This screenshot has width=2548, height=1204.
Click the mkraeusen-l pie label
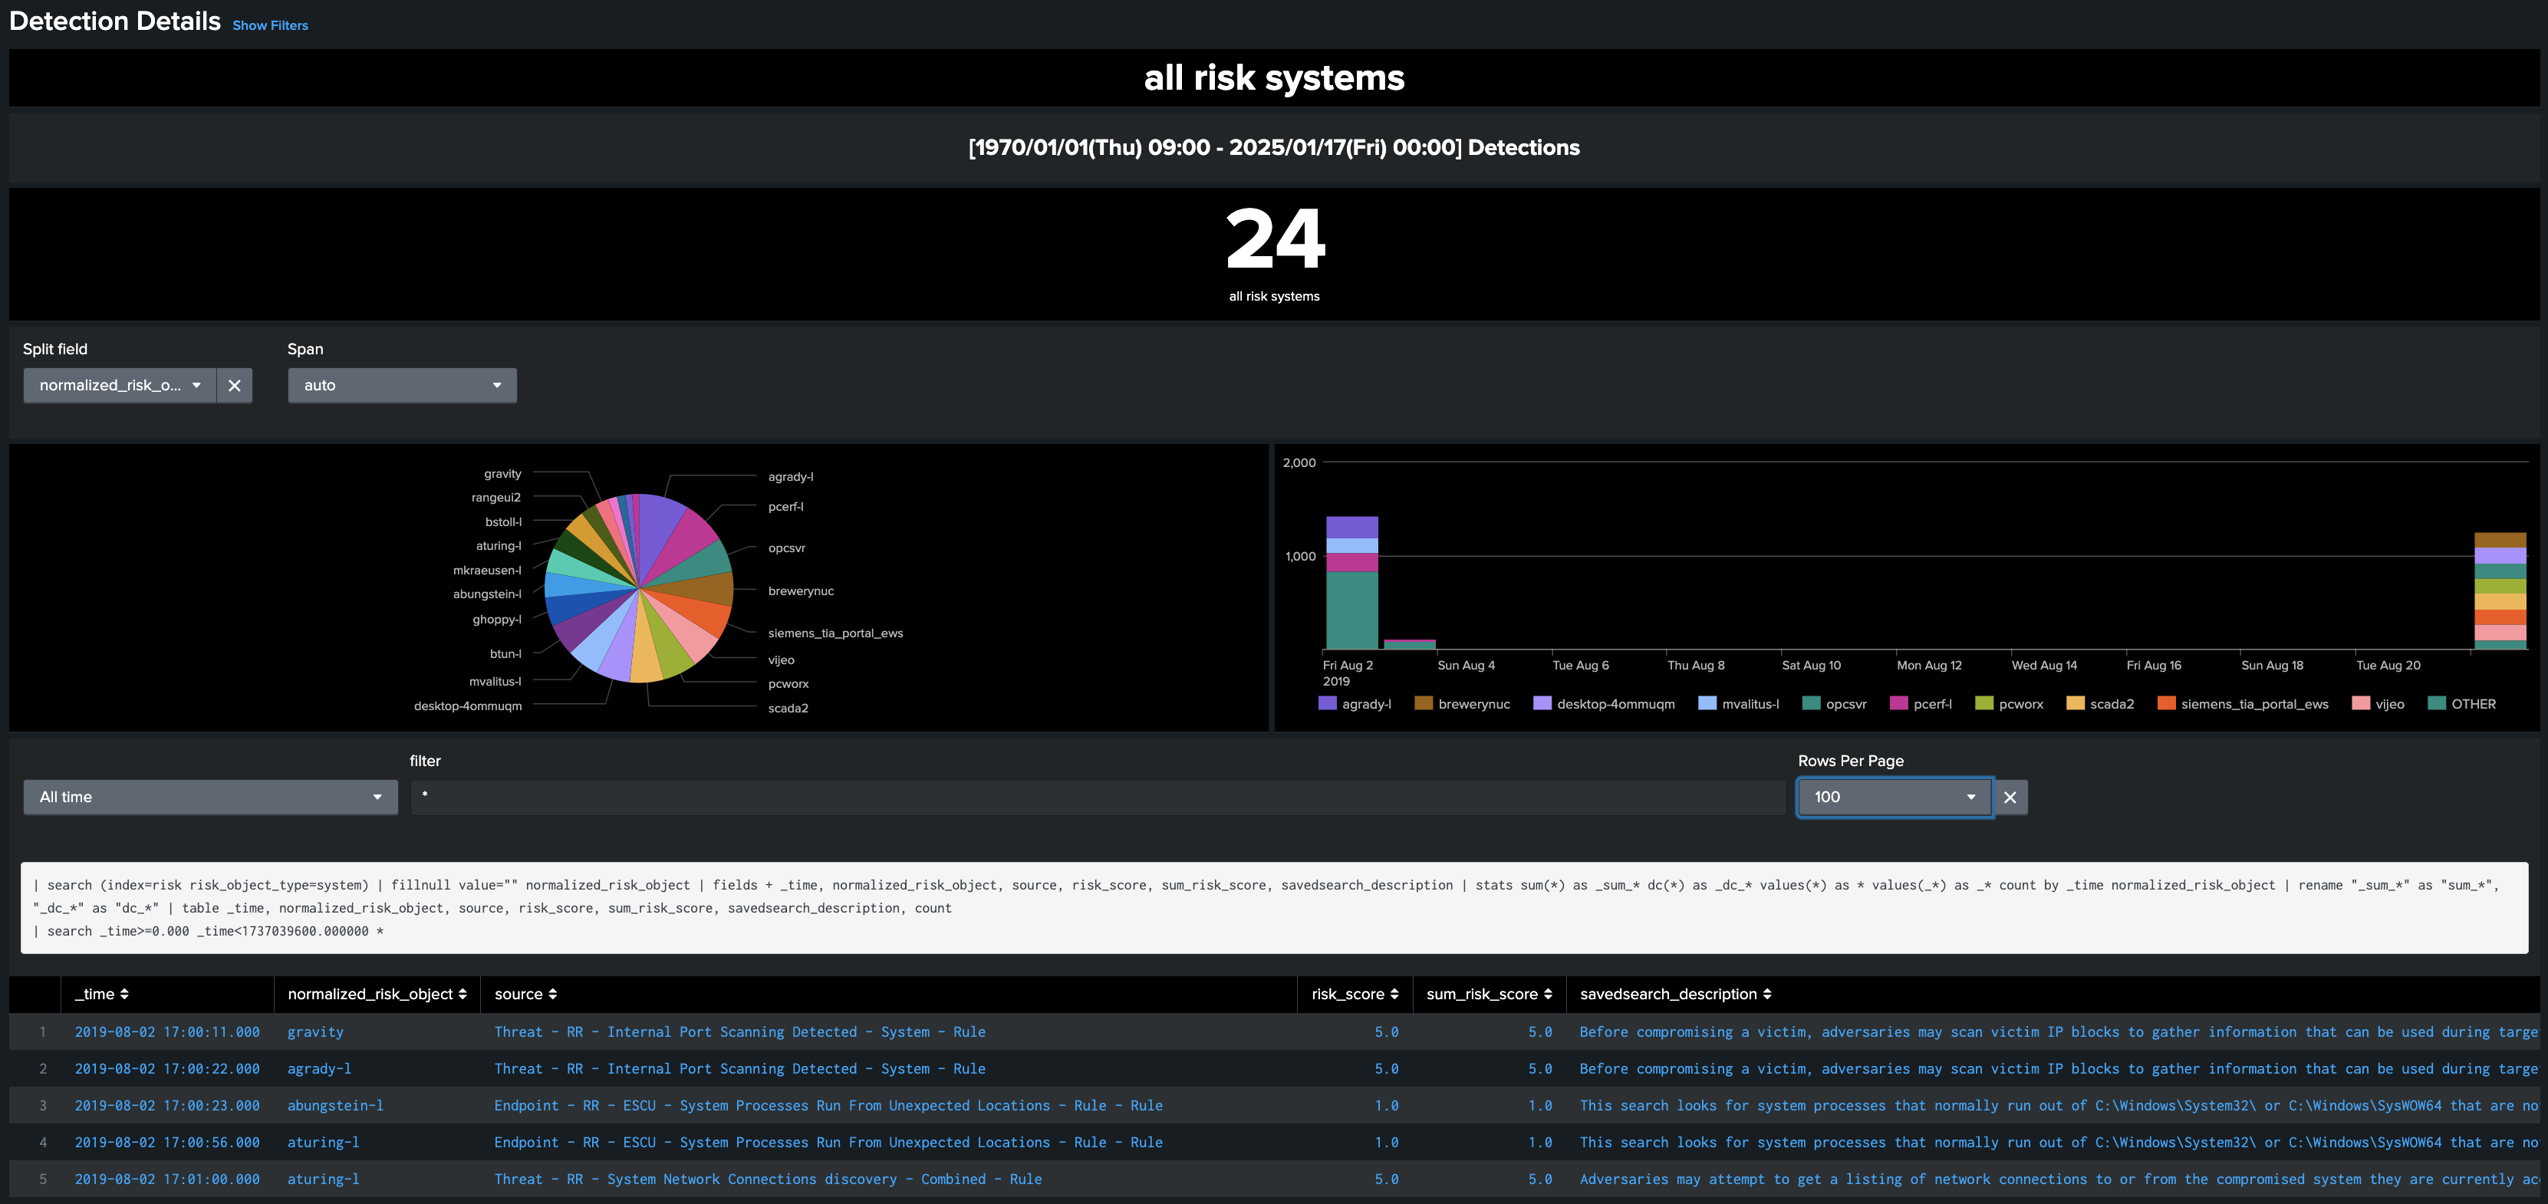[x=486, y=571]
